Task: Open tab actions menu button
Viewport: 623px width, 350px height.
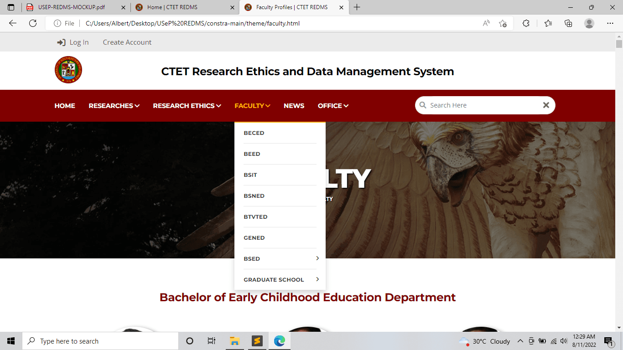Action: click(11, 7)
